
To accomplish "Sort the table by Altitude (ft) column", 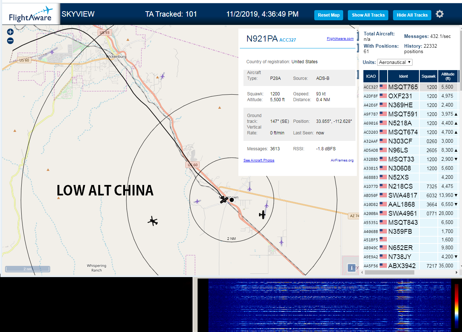I will click(448, 76).
